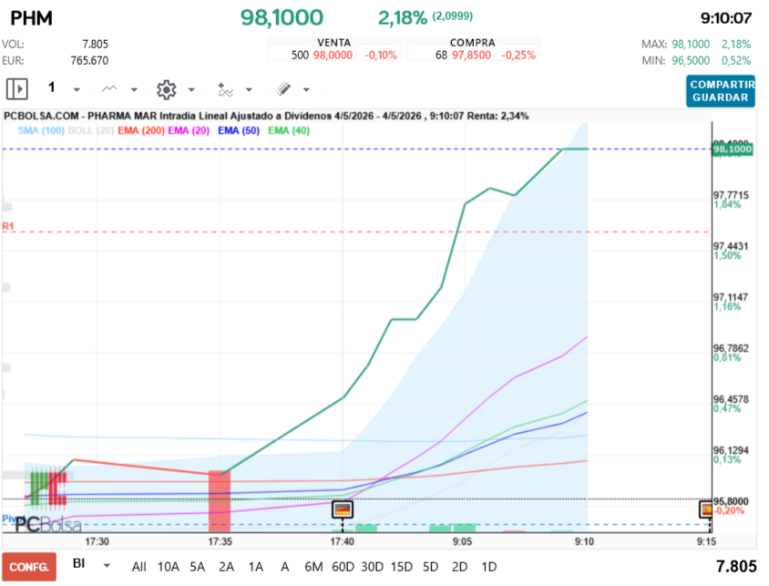Select the 60D time range
769x586 pixels.
(343, 567)
